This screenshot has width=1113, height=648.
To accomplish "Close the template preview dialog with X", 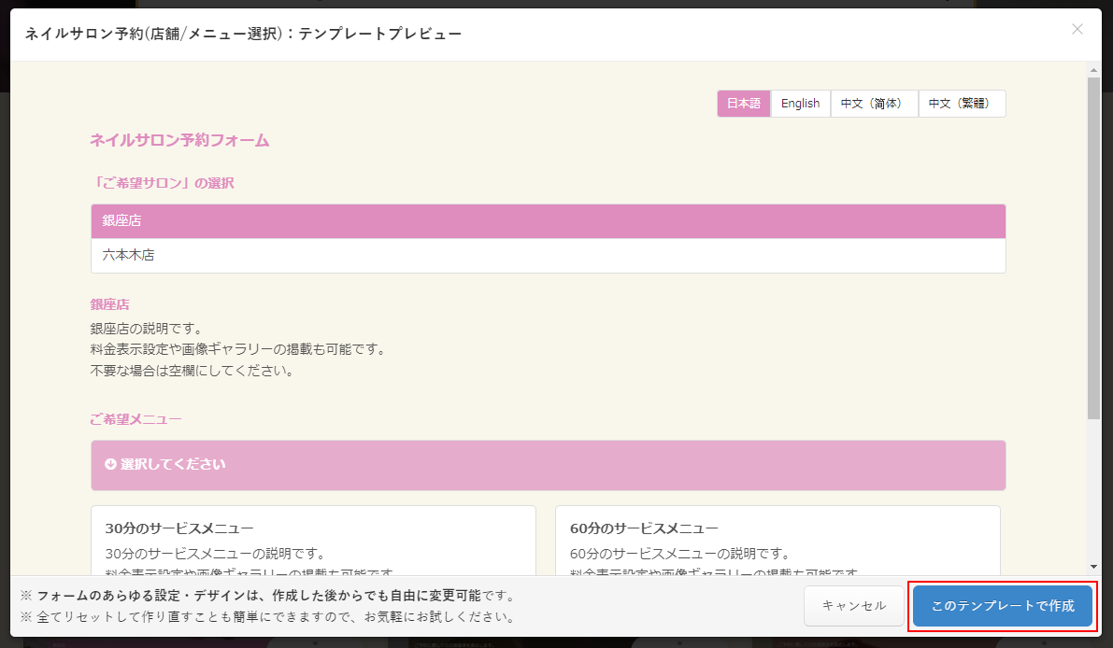I will coord(1077,29).
